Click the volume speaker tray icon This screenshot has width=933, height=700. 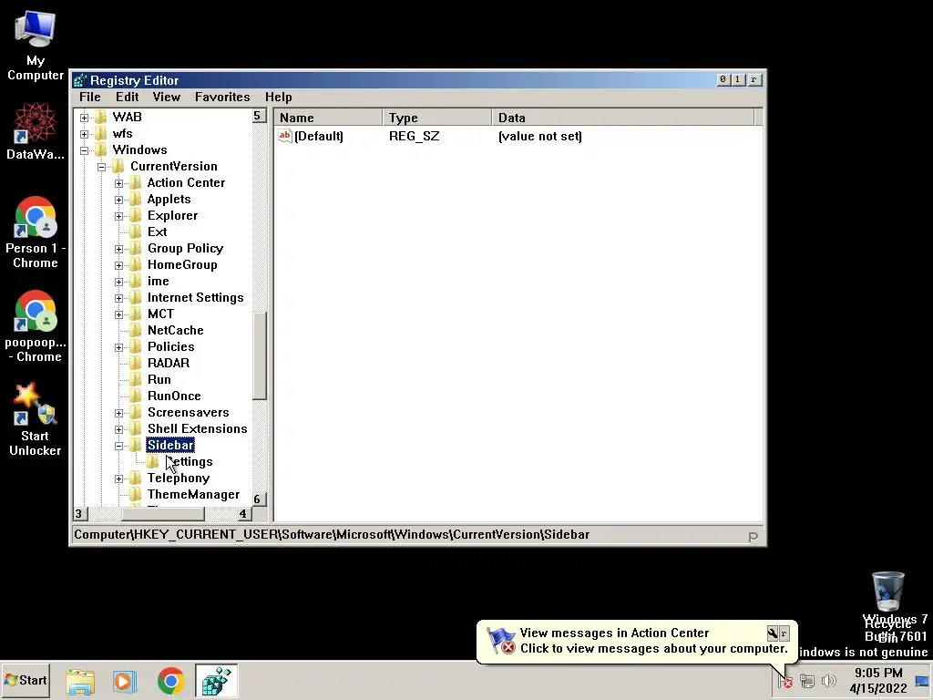pos(829,680)
